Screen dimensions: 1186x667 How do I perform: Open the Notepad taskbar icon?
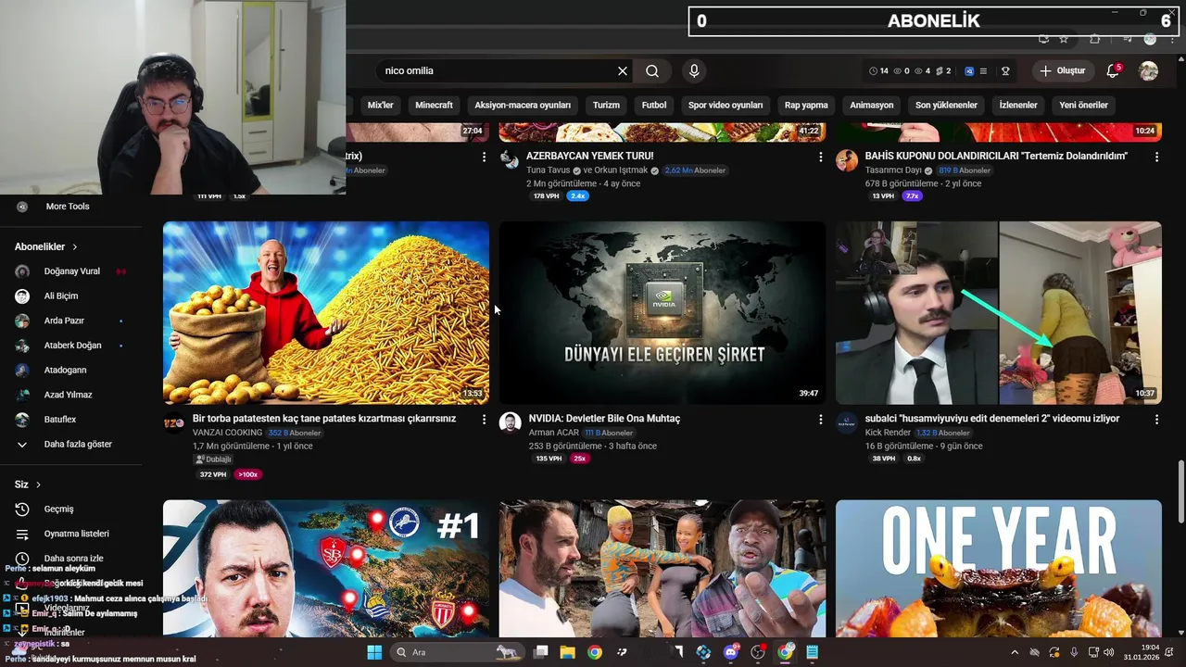coord(812,652)
